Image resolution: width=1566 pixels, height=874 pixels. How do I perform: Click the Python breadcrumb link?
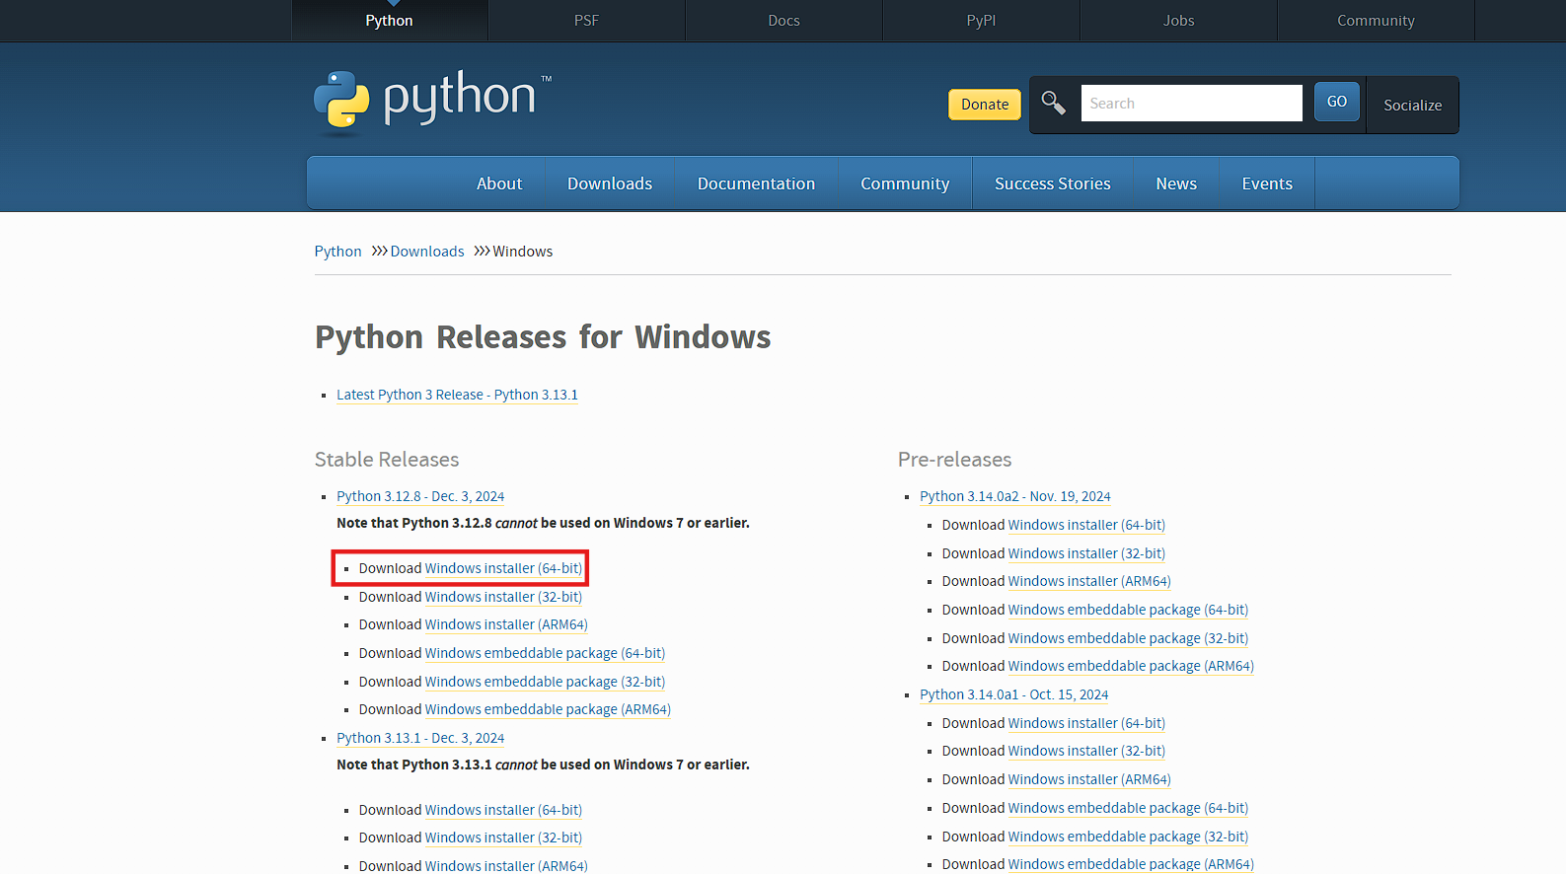pyautogui.click(x=337, y=252)
